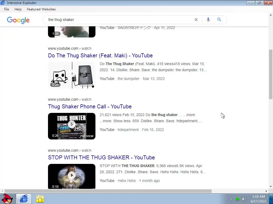The image size is (273, 204).
Task: Open the File menu
Action: tap(6, 9)
